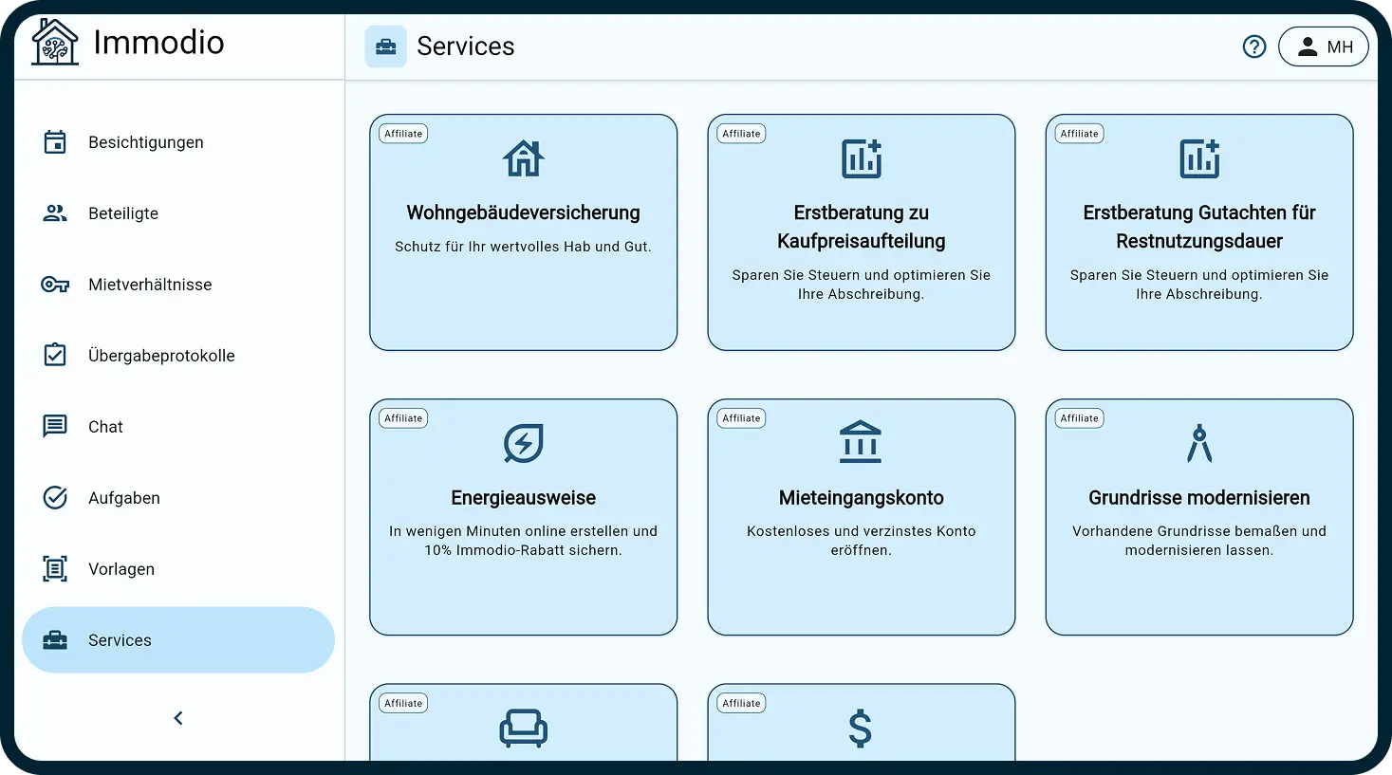Click Affiliate badge on Mieteingangskonto card
The height and width of the screenshot is (775, 1392).
(x=741, y=418)
